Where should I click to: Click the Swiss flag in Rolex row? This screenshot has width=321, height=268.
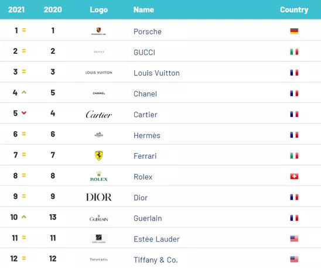click(294, 176)
